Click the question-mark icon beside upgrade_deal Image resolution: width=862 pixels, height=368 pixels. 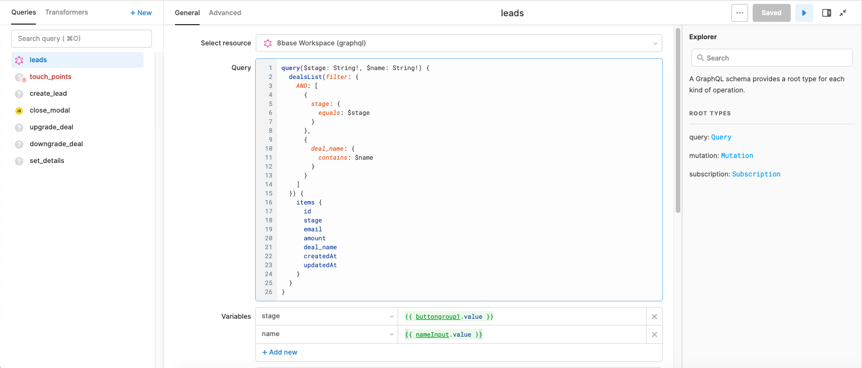tap(19, 127)
